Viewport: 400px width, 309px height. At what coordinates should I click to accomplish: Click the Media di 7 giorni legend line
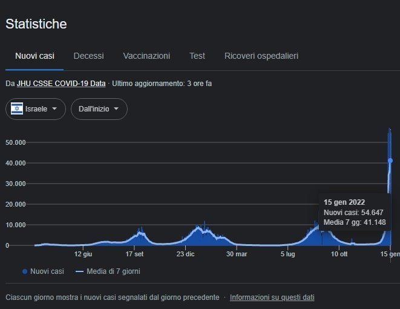[x=80, y=271]
